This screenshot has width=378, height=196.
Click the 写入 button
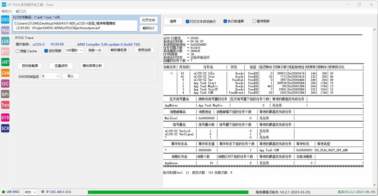tap(71, 76)
